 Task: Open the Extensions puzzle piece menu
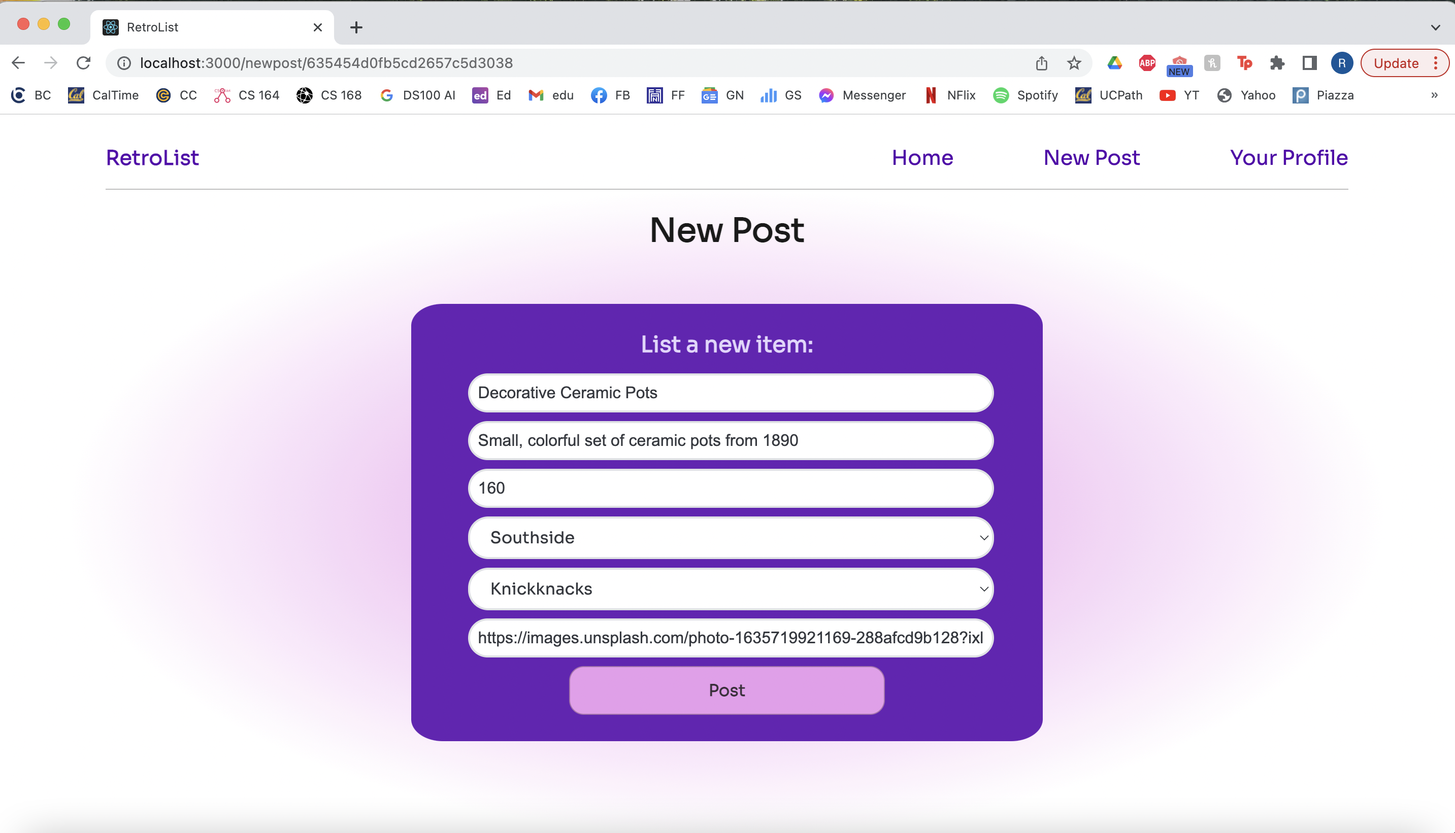point(1277,63)
